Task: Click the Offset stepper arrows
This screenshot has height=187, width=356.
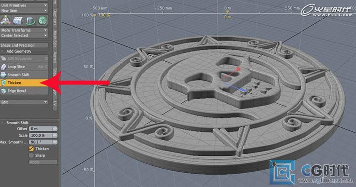Action: (55, 128)
